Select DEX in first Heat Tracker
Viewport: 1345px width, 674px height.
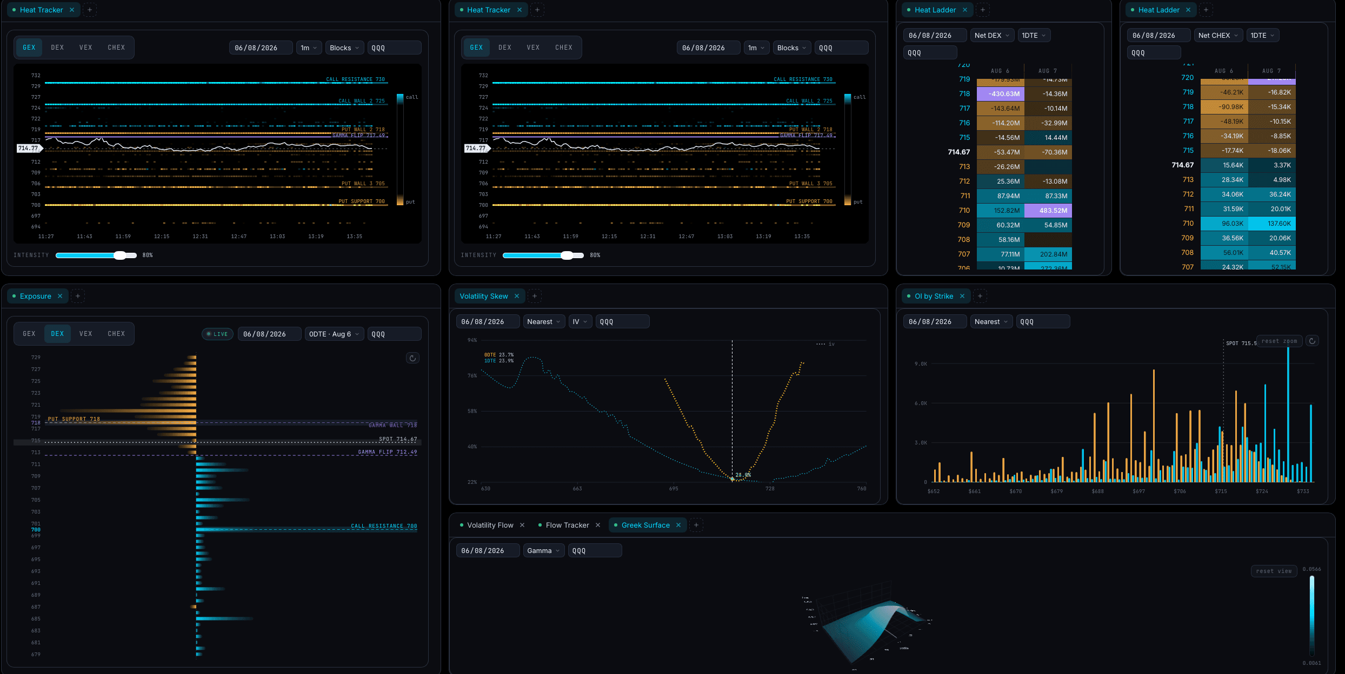pyautogui.click(x=57, y=48)
